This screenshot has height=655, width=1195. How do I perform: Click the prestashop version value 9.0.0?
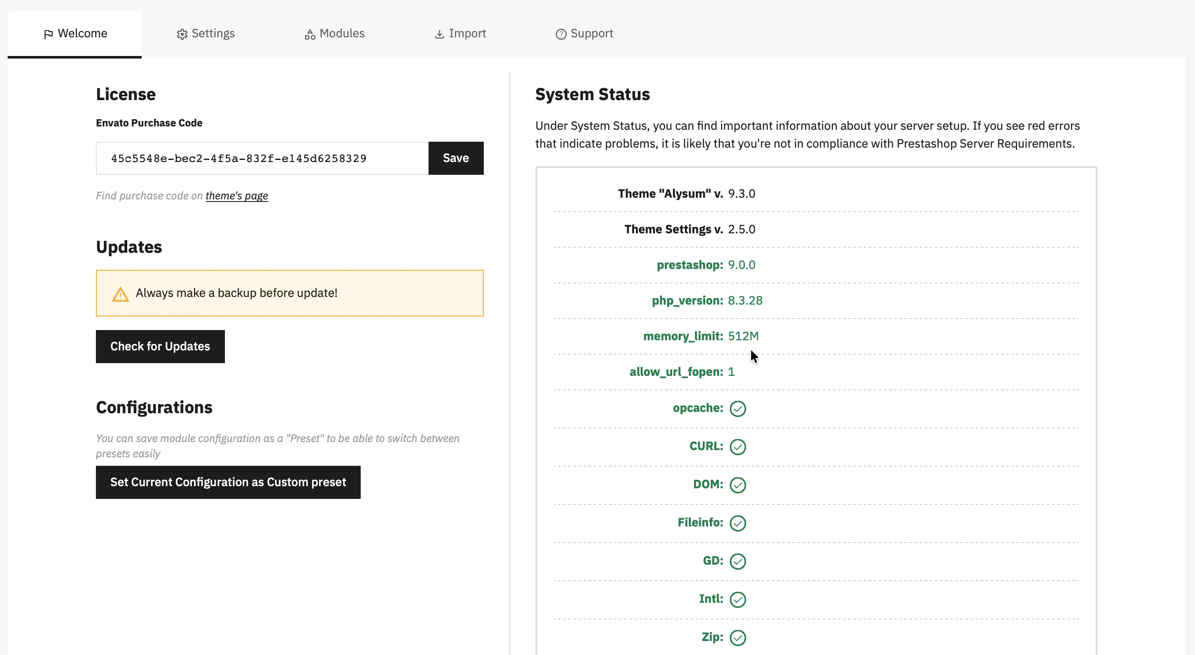tap(741, 265)
